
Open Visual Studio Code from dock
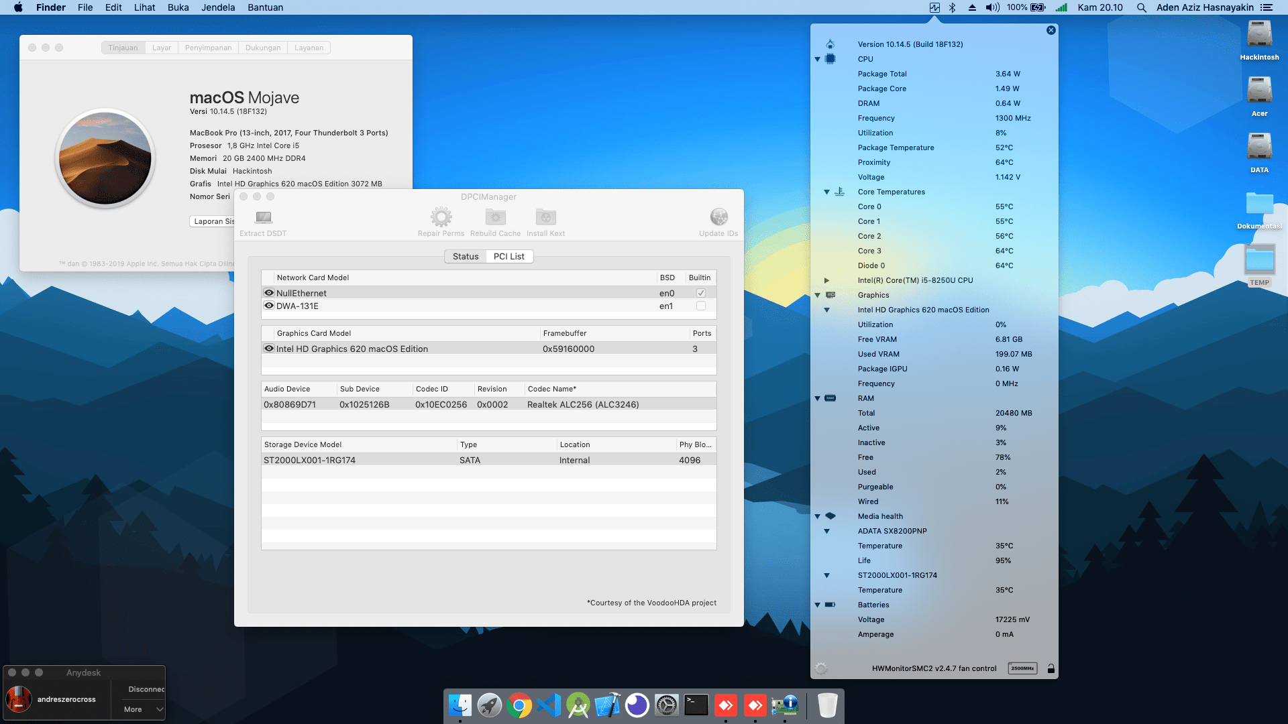(549, 705)
